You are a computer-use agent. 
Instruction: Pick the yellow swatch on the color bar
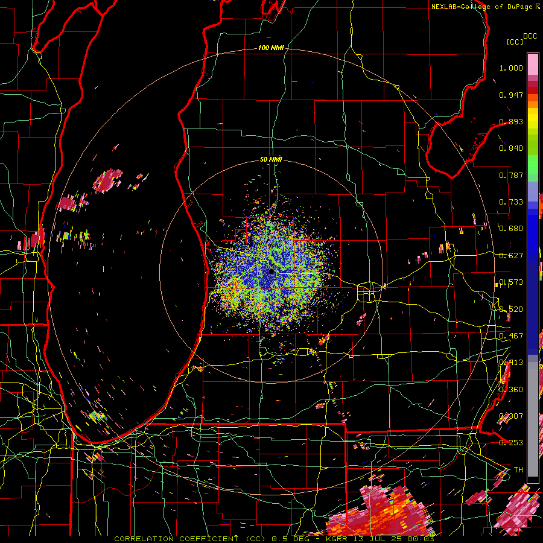533,119
